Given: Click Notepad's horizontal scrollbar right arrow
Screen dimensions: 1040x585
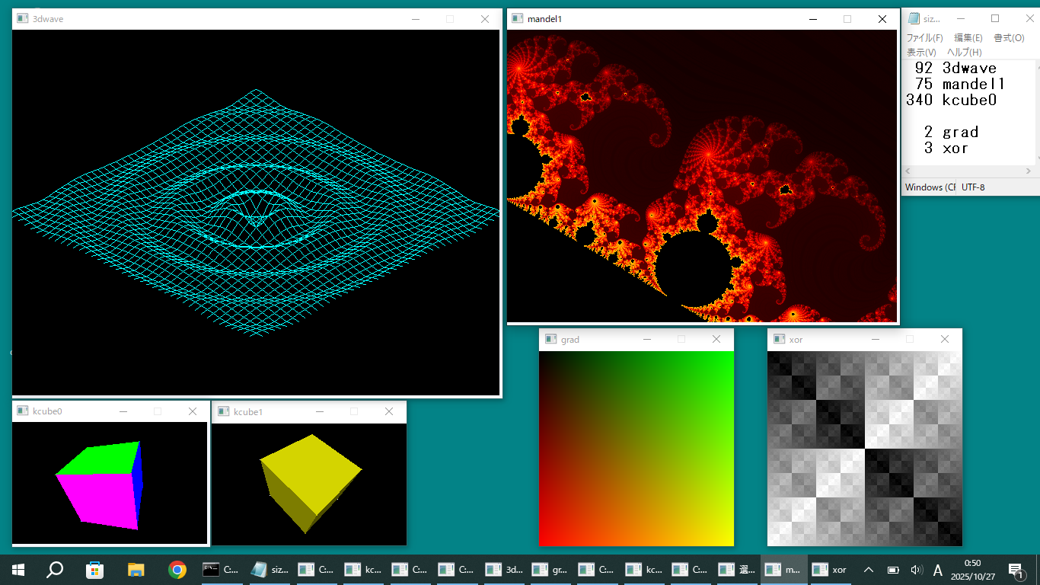Looking at the screenshot, I should [1029, 171].
